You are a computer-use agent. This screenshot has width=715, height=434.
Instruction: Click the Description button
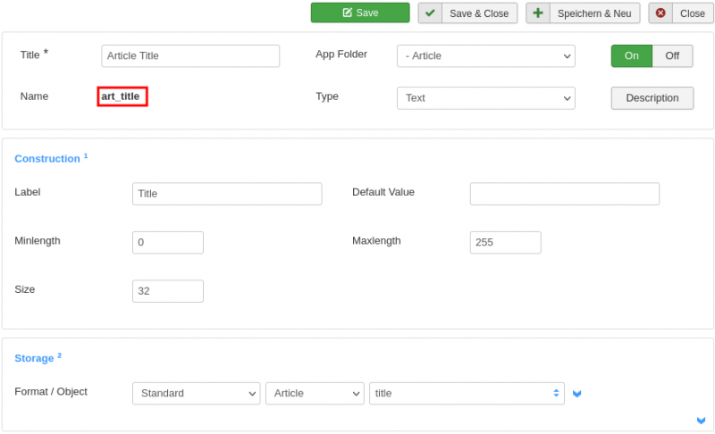652,98
